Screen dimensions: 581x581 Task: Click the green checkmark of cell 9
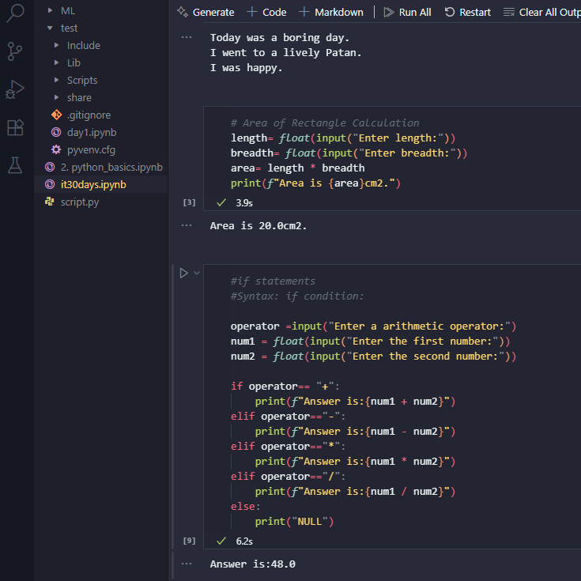click(x=221, y=541)
